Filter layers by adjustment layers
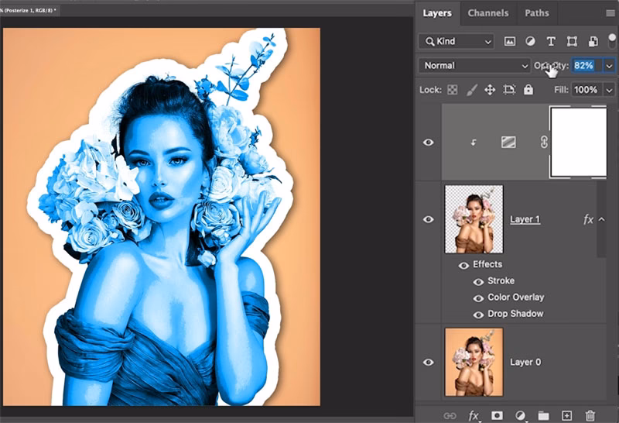The image size is (619, 423). pyautogui.click(x=531, y=41)
